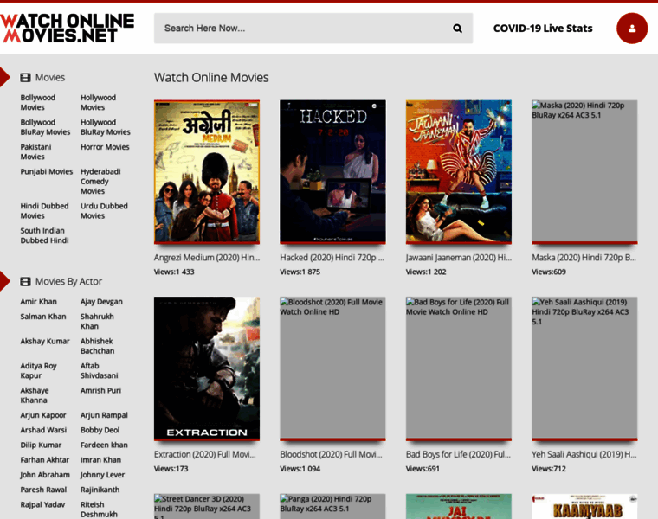Open the Bad Boys for Life thumbnail
This screenshot has height=519, width=658.
459,368
